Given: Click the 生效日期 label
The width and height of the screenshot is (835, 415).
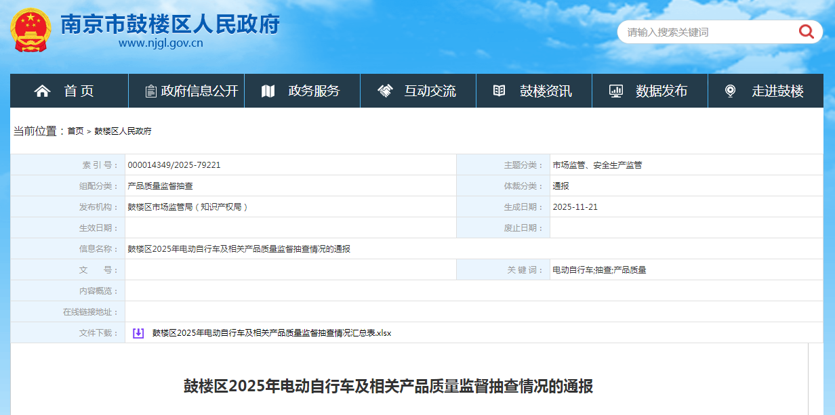Looking at the screenshot, I should pyautogui.click(x=99, y=228).
